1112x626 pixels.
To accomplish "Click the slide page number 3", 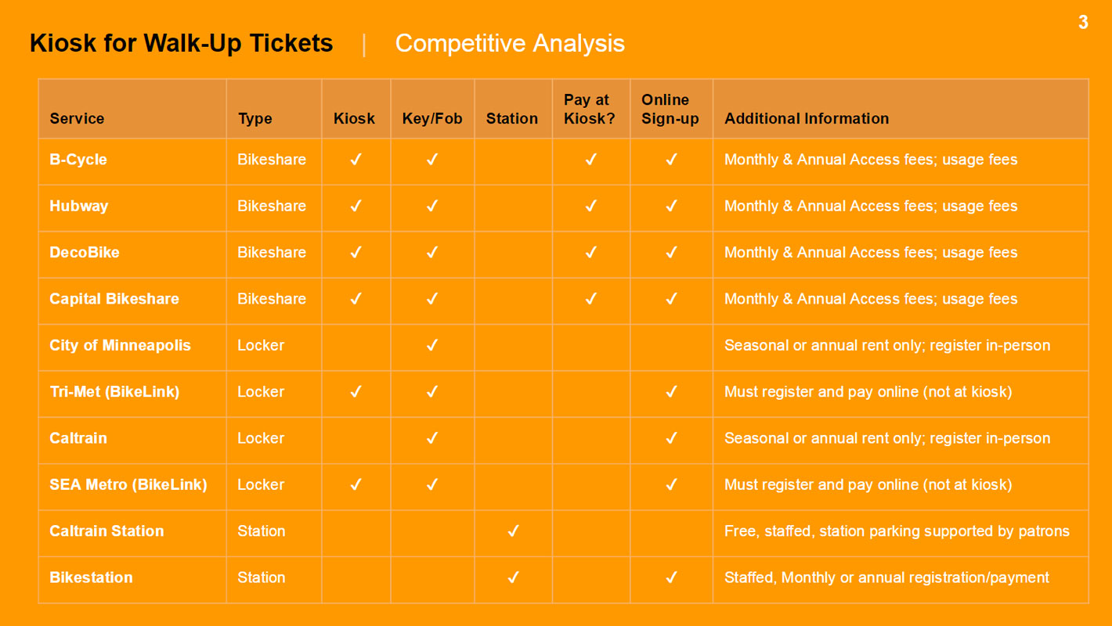I will tap(1083, 22).
